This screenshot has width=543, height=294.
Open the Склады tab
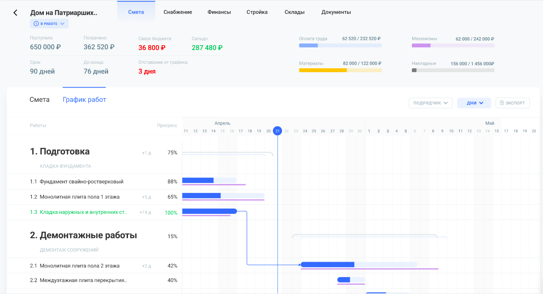point(295,12)
